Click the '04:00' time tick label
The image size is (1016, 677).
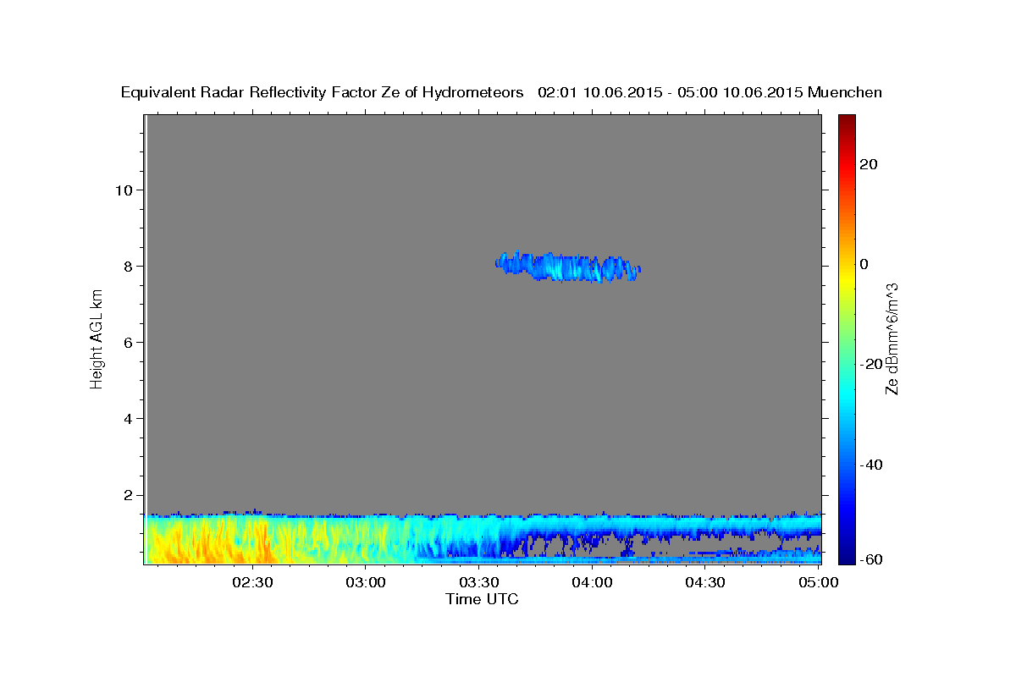point(592,582)
